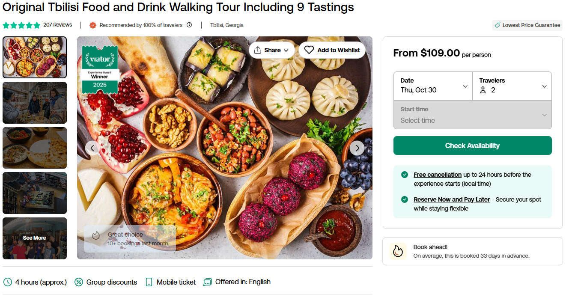The height and width of the screenshot is (303, 569).
Task: Open the Date dropdown showing Thu, Oct 30
Action: click(x=433, y=86)
